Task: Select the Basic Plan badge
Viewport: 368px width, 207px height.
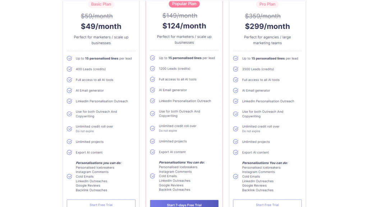Action: coord(101,4)
